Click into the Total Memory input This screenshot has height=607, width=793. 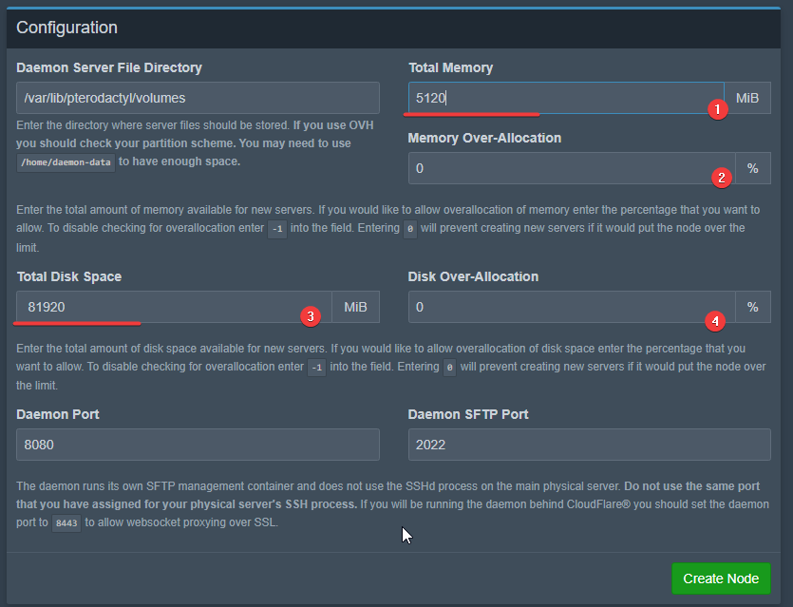[x=560, y=98]
